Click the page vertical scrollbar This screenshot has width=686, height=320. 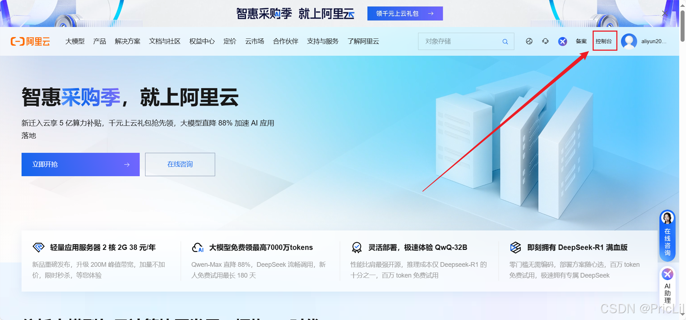pyautogui.click(x=682, y=26)
